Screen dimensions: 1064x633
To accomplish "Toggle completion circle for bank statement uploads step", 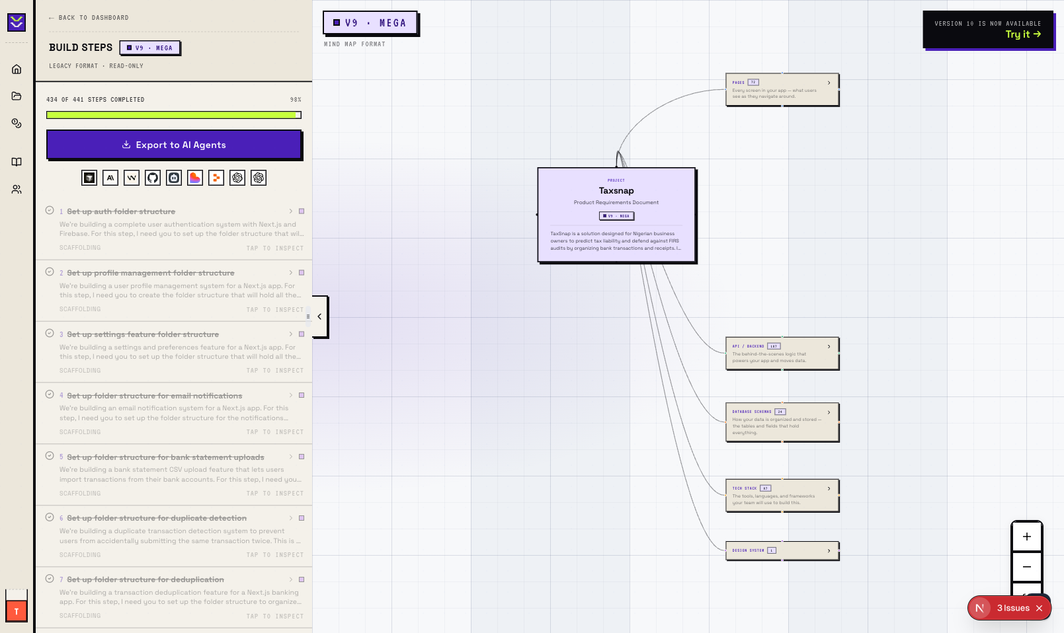I will [50, 456].
